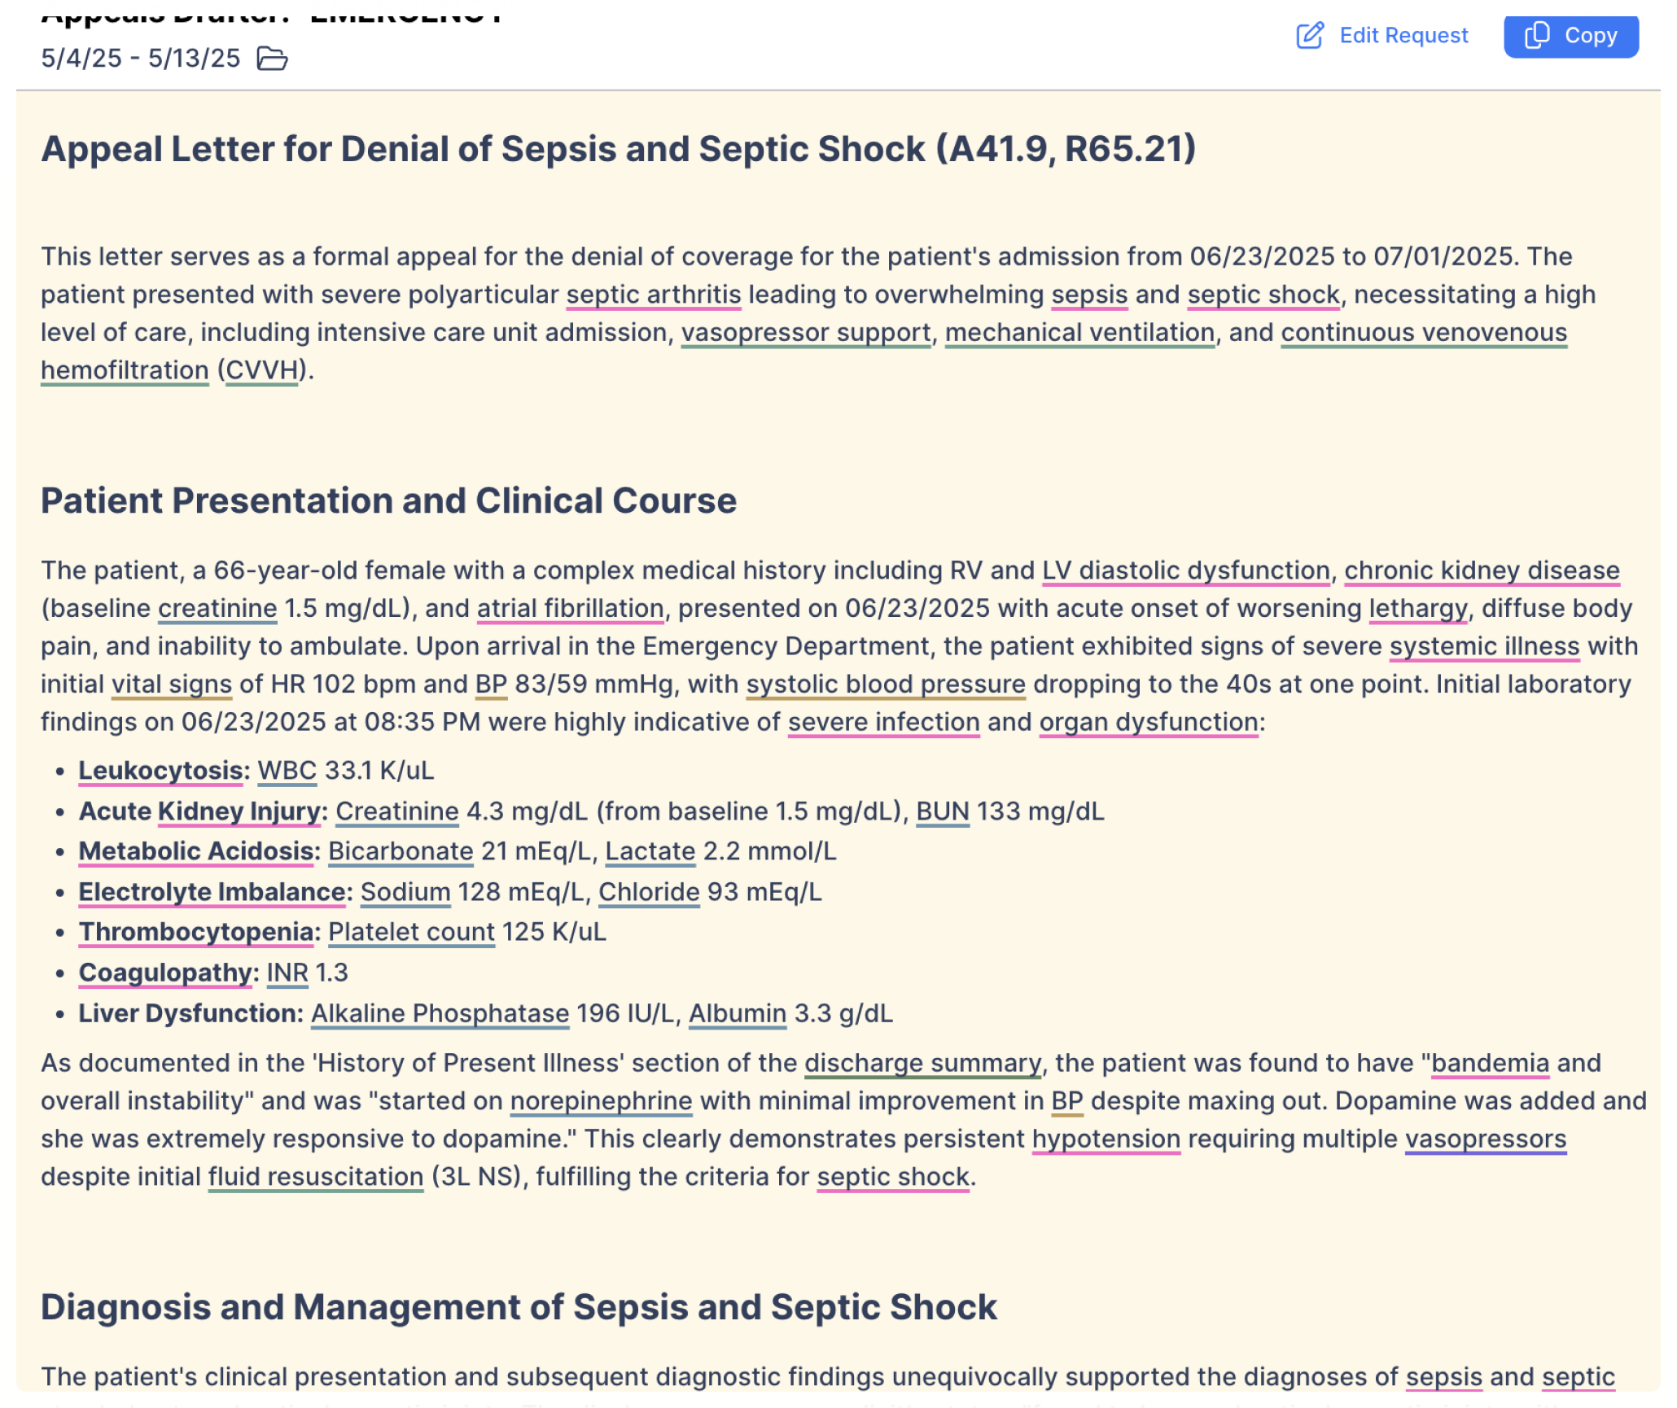Image resolution: width=1677 pixels, height=1408 pixels.
Task: Click the open folder icon beside the date range
Action: click(272, 59)
